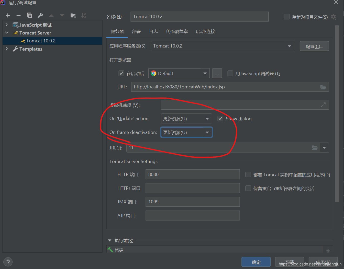344x269 pixels.
Task: Open application server dropdown
Action: (x=222, y=46)
